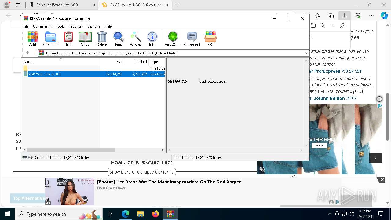Open Edge Browser essentials icon

pos(358,16)
